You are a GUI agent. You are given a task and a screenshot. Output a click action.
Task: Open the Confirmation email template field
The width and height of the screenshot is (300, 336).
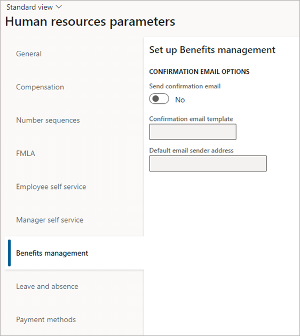[193, 132]
